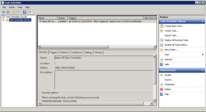Switch to the History tab

click(98, 52)
